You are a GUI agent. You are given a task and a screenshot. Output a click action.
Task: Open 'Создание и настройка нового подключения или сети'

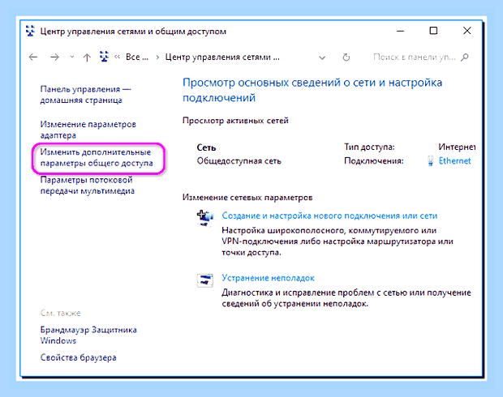(x=329, y=216)
